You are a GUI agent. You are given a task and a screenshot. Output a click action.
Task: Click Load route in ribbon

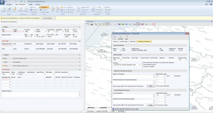[63, 7]
